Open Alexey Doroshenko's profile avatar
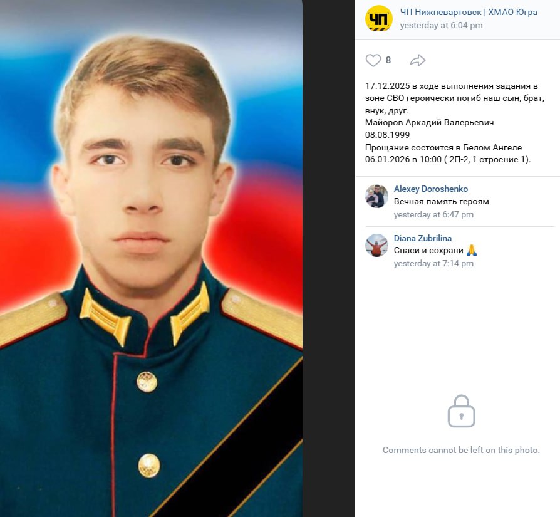This screenshot has height=517, width=560. click(x=376, y=196)
